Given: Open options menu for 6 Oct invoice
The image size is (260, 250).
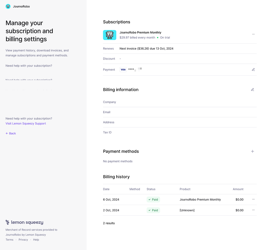Looking at the screenshot, I should coord(253,199).
